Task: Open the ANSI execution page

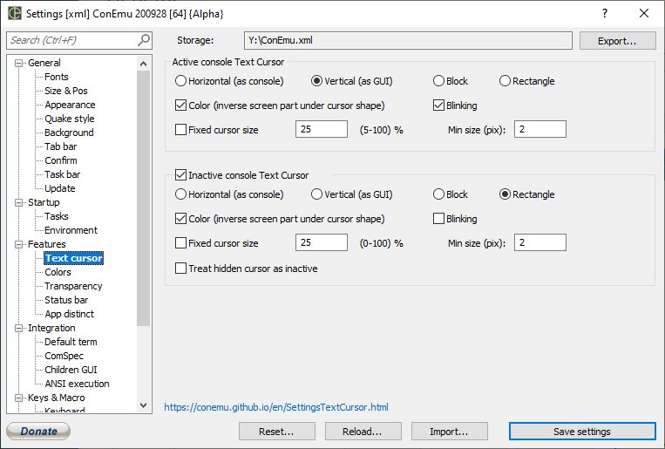Action: (77, 384)
